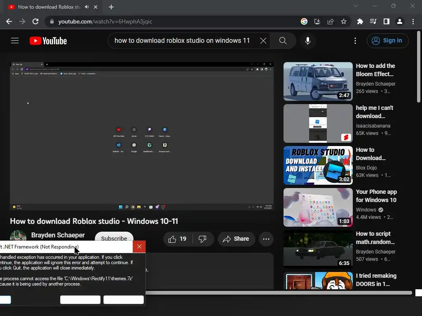The image size is (422, 316).
Task: Open a new tab with plus button
Action: [111, 7]
